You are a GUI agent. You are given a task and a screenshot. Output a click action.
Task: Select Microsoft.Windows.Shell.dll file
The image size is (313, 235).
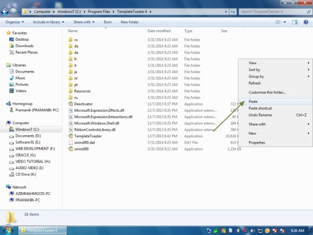click(x=97, y=123)
